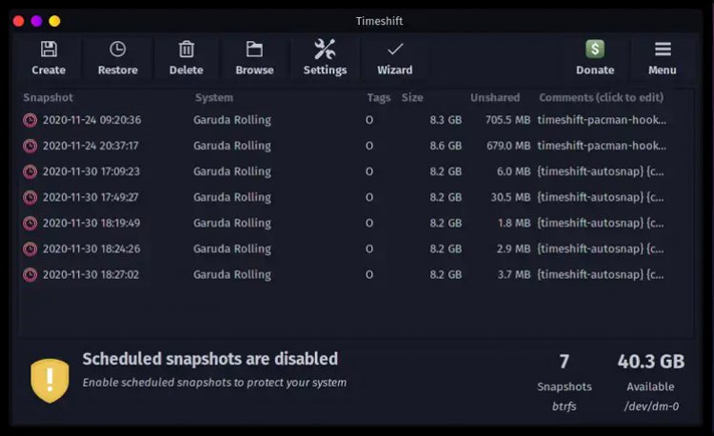Click the clock icon of 18:24:26 snapshot
714x436 pixels.
[30, 248]
